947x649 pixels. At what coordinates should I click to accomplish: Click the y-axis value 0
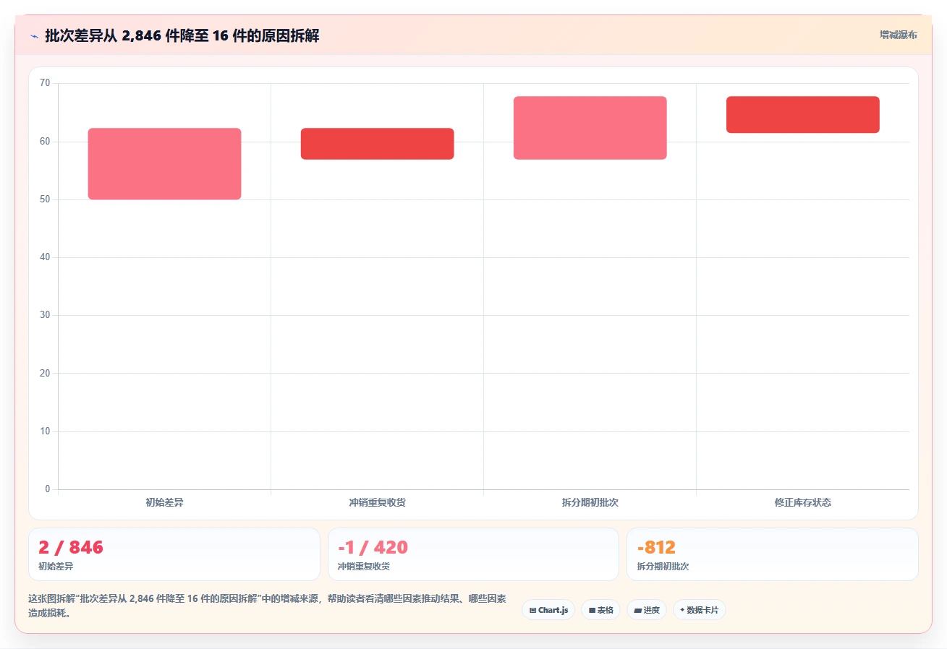48,489
